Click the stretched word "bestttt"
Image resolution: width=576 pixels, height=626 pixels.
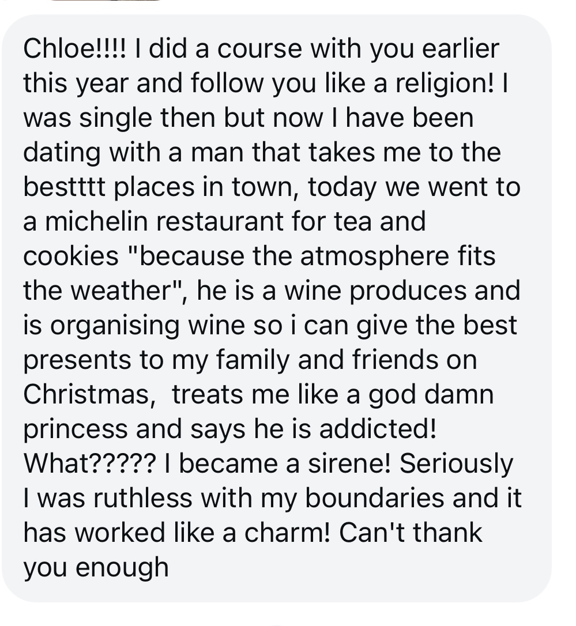[x=65, y=187]
